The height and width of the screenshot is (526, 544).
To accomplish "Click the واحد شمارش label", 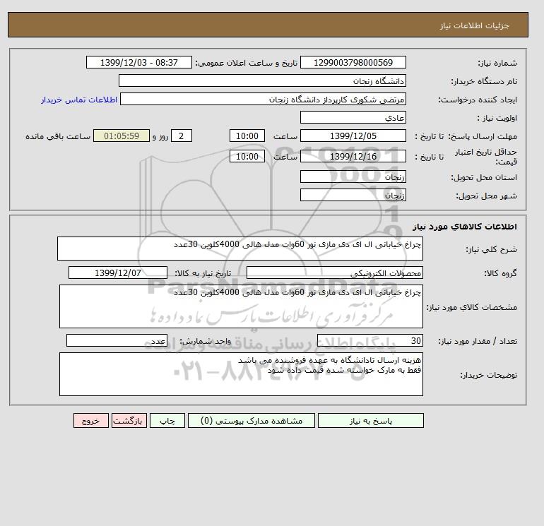I will [x=205, y=341].
